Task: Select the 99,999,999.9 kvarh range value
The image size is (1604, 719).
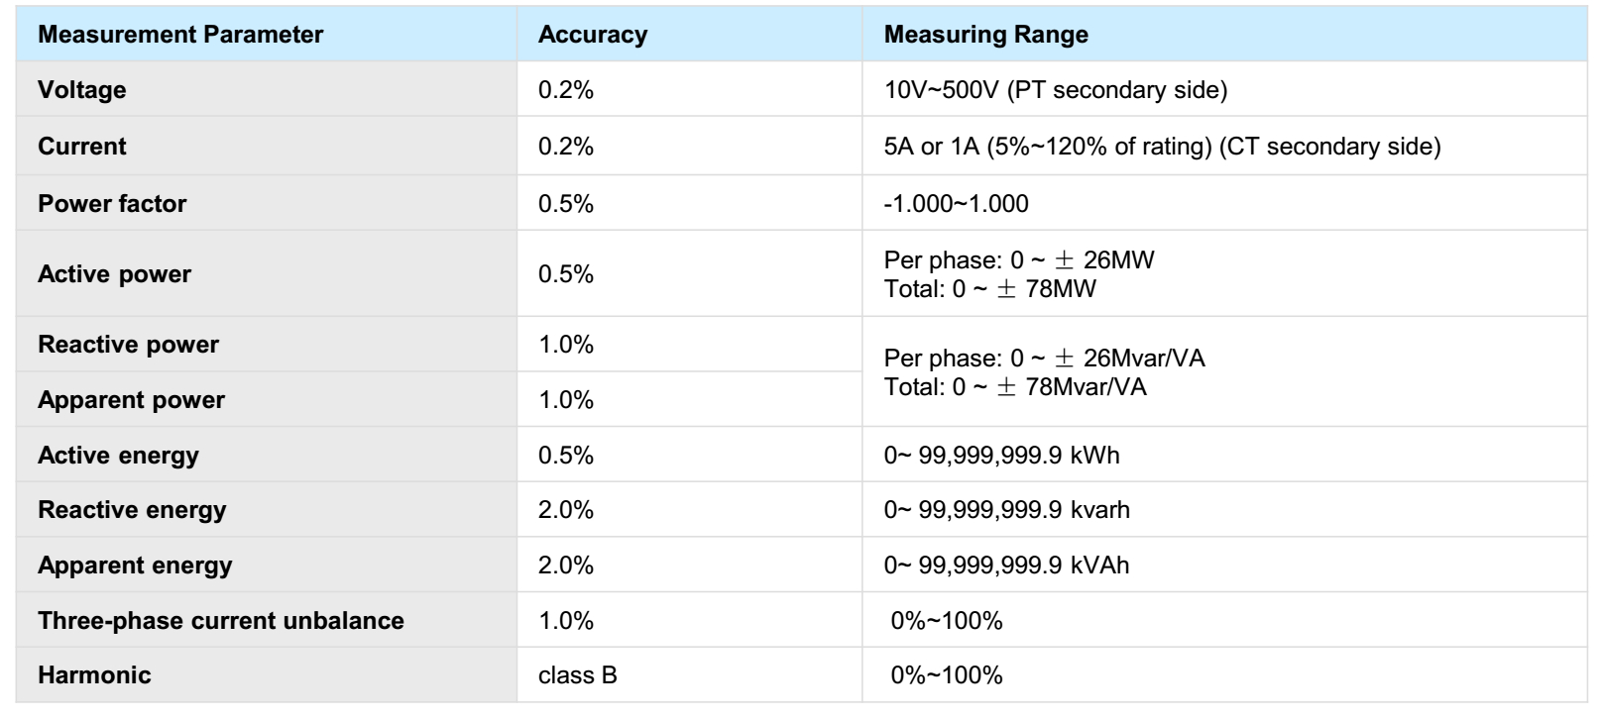Action: [1006, 510]
